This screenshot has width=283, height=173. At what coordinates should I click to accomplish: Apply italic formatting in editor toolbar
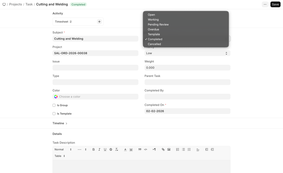click(99, 150)
